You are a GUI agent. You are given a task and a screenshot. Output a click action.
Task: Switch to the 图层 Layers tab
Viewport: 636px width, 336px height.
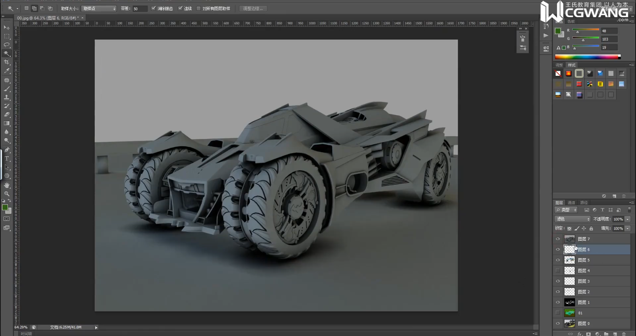559,203
